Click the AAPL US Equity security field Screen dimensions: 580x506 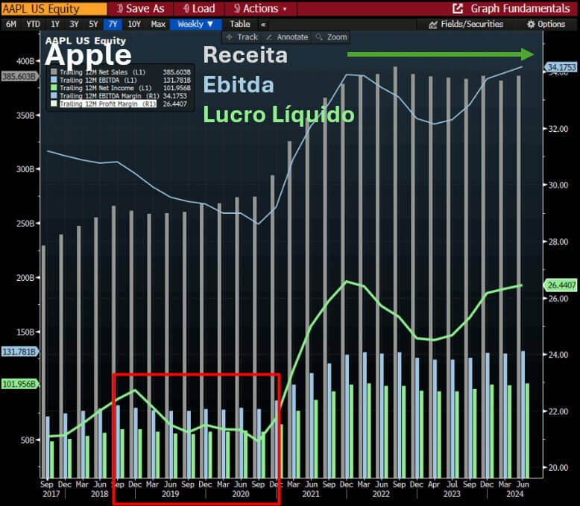(x=54, y=8)
